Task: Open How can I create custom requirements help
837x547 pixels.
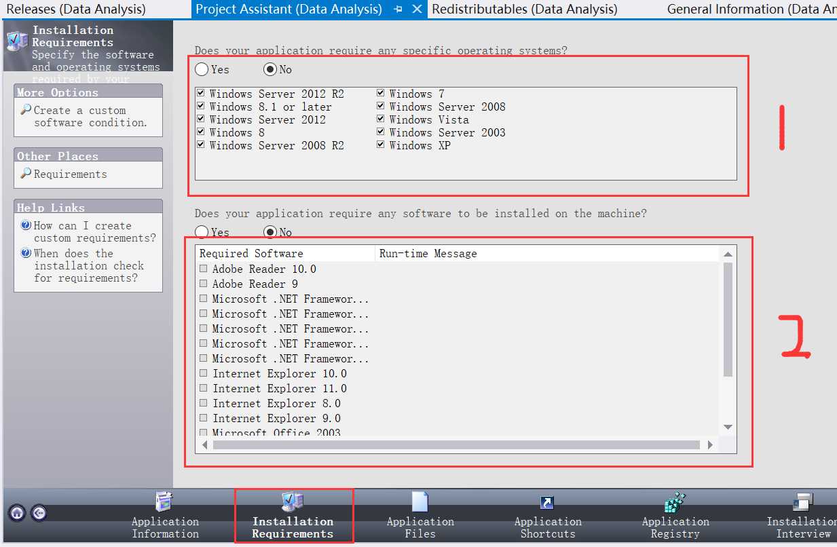Action: 94,232
